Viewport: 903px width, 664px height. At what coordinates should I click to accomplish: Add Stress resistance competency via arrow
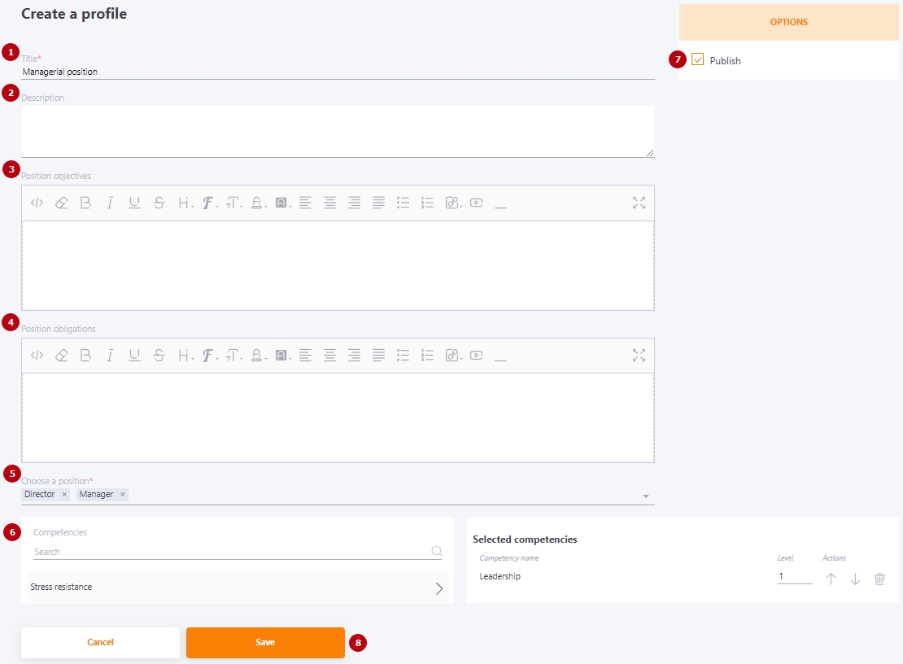click(439, 588)
